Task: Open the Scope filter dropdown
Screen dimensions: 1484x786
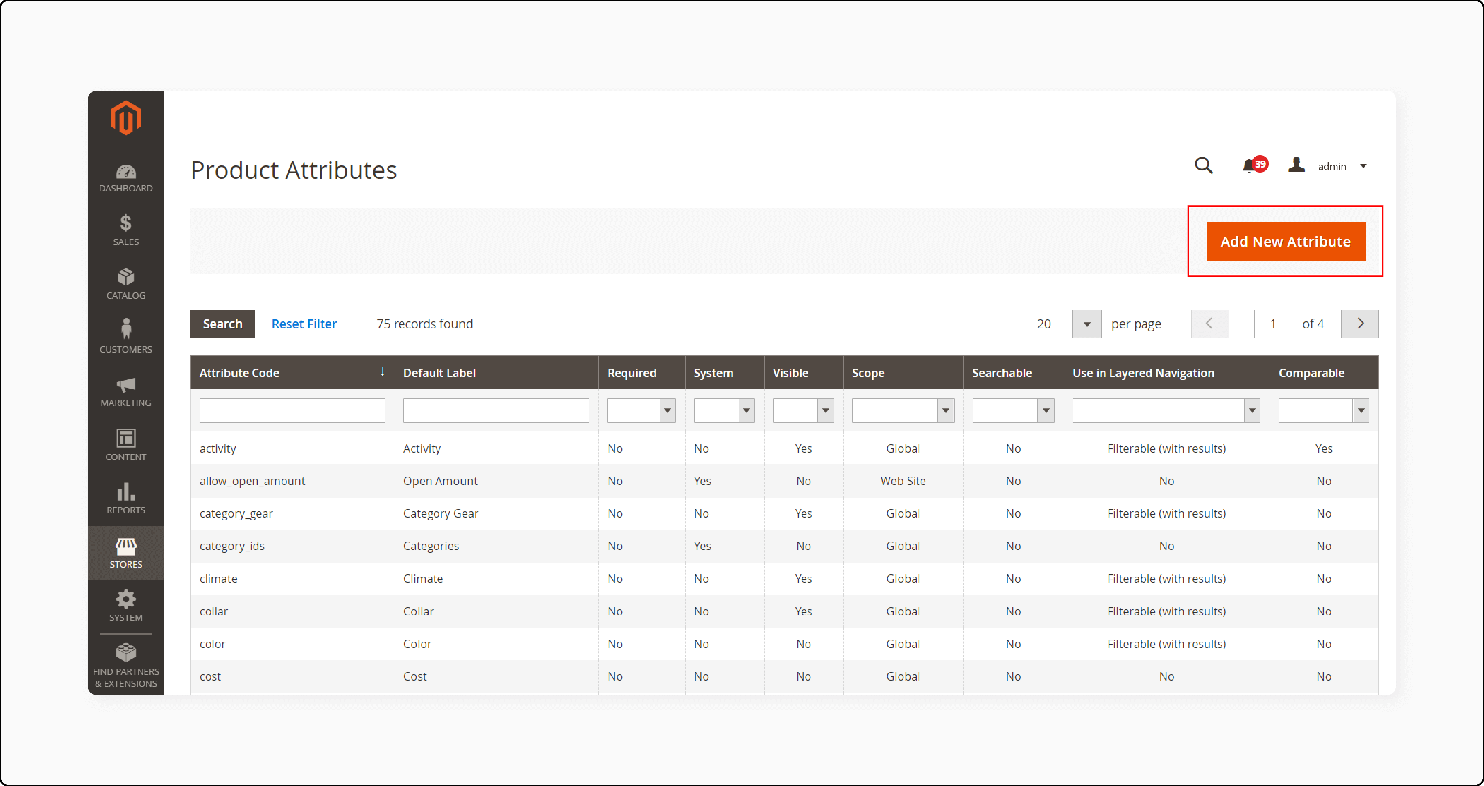Action: 903,410
